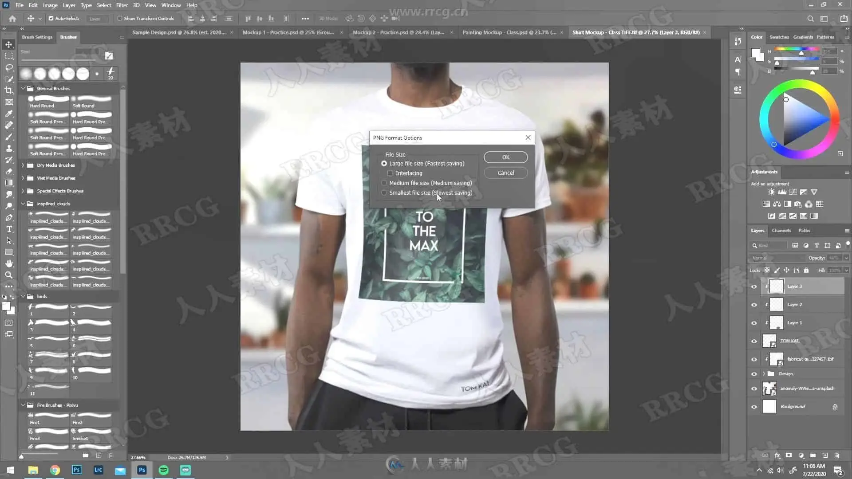This screenshot has height=479, width=852.
Task: Enable the Interlacing checkbox
Action: [390, 173]
